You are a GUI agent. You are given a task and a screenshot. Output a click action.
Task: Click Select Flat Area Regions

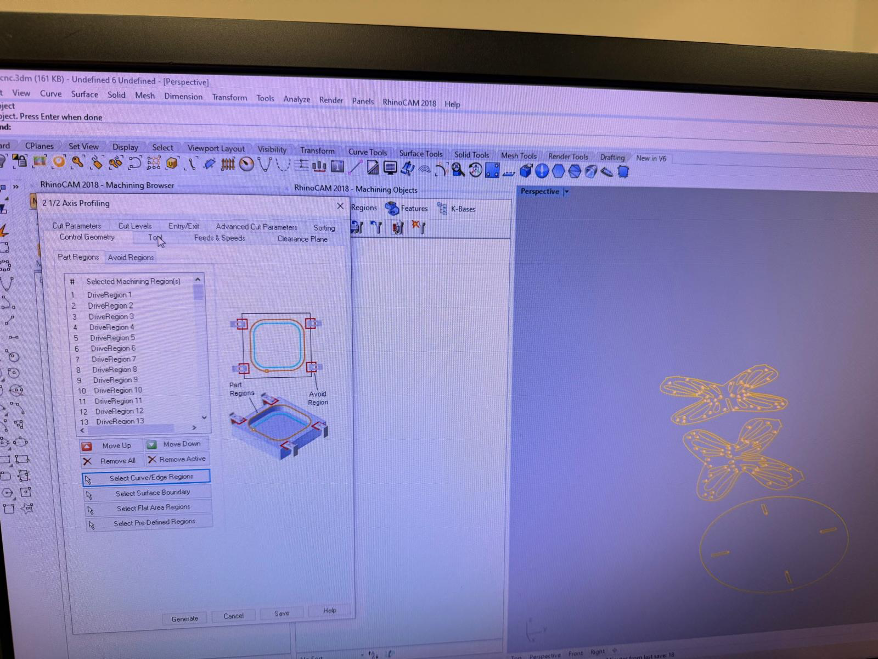pyautogui.click(x=148, y=508)
